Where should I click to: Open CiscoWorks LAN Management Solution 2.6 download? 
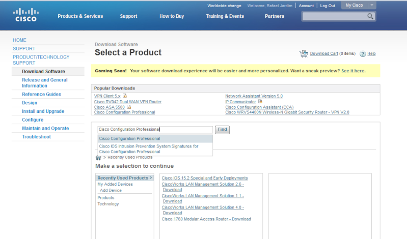(x=203, y=187)
